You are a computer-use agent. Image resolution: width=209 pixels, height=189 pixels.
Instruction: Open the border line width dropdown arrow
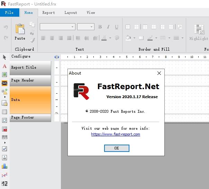tap(182, 38)
